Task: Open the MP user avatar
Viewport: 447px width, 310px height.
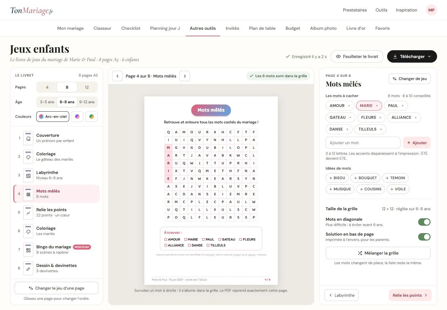Action: click(x=431, y=10)
